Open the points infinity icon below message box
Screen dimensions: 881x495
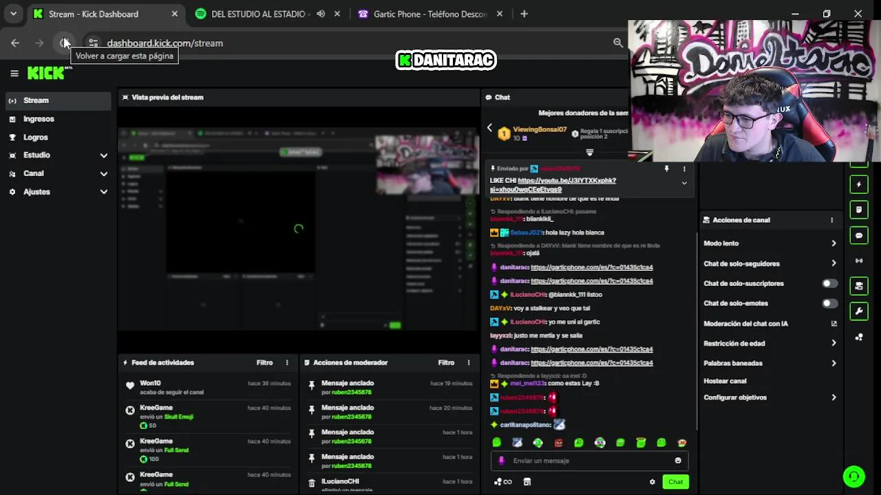(x=503, y=482)
